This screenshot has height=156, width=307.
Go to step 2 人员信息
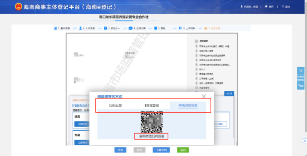(87, 28)
